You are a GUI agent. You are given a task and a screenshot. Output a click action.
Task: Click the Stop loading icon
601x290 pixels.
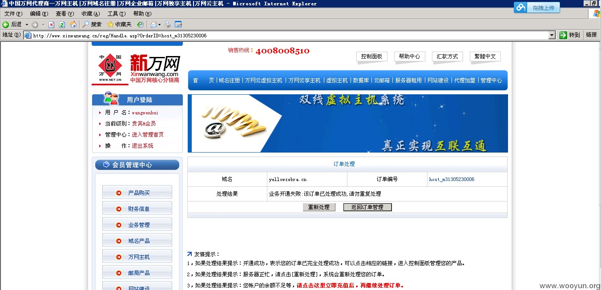(x=52, y=24)
